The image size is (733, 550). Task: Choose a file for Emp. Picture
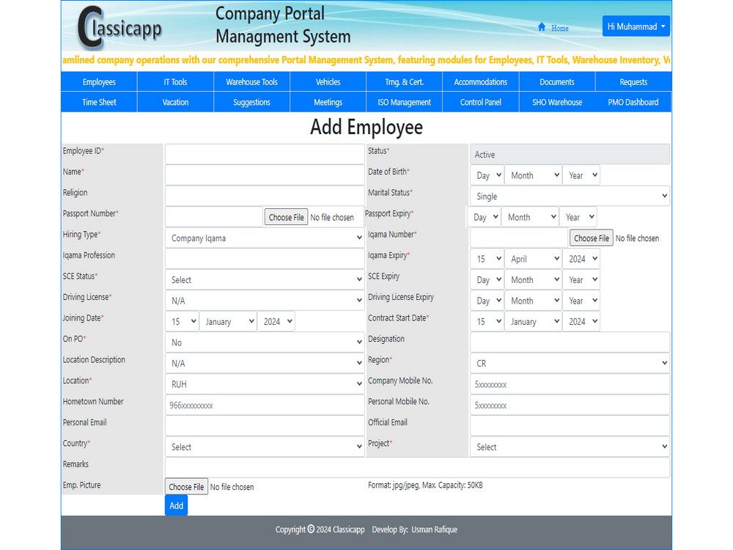coord(186,486)
